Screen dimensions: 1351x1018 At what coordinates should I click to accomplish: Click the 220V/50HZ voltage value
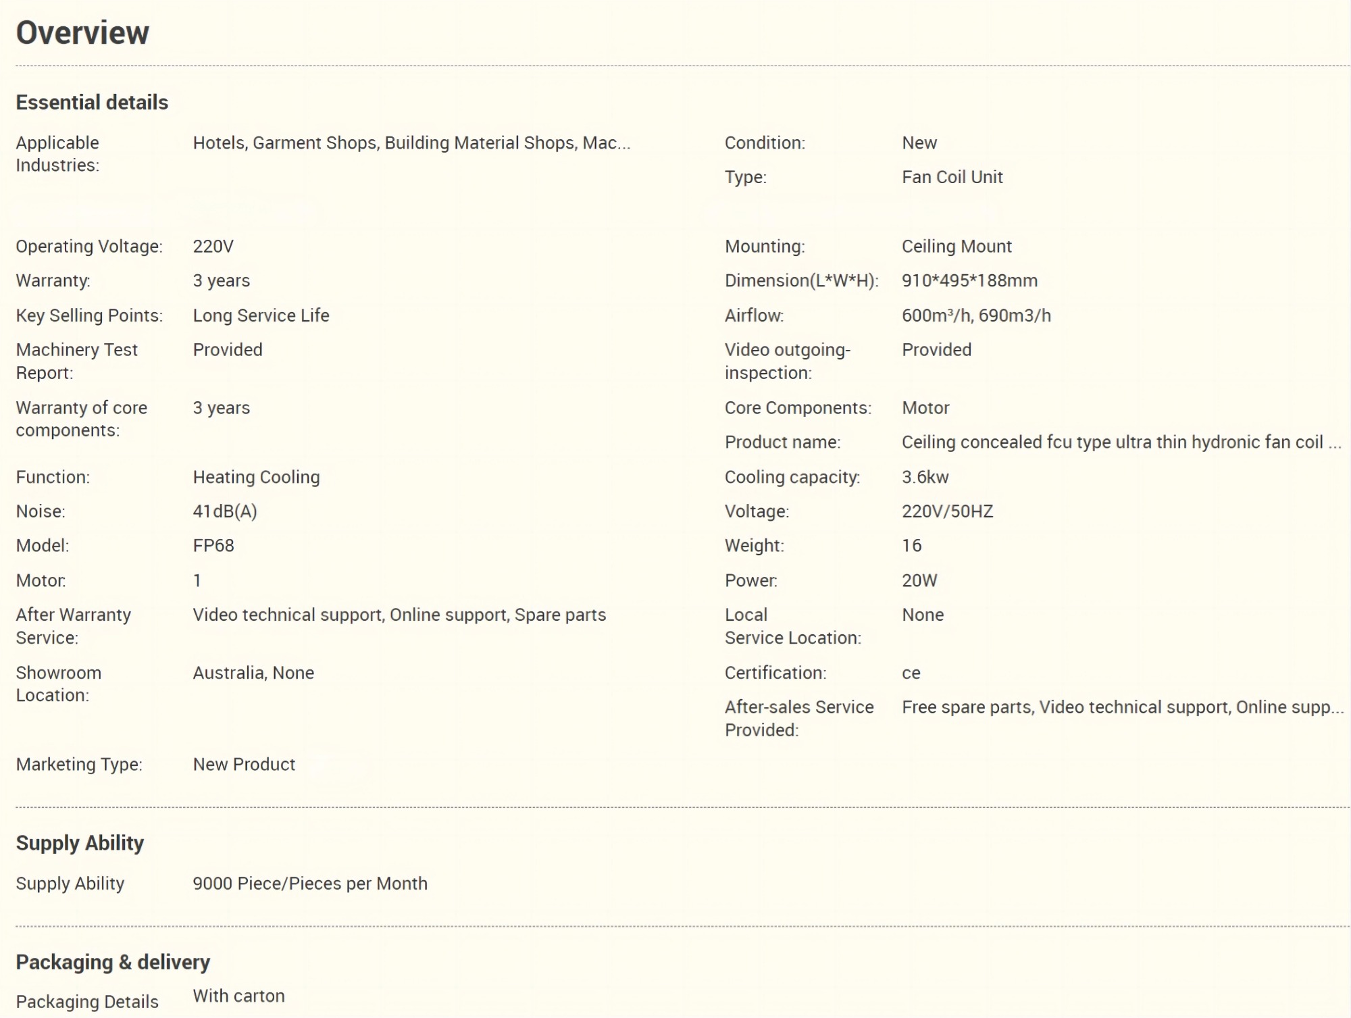point(947,511)
